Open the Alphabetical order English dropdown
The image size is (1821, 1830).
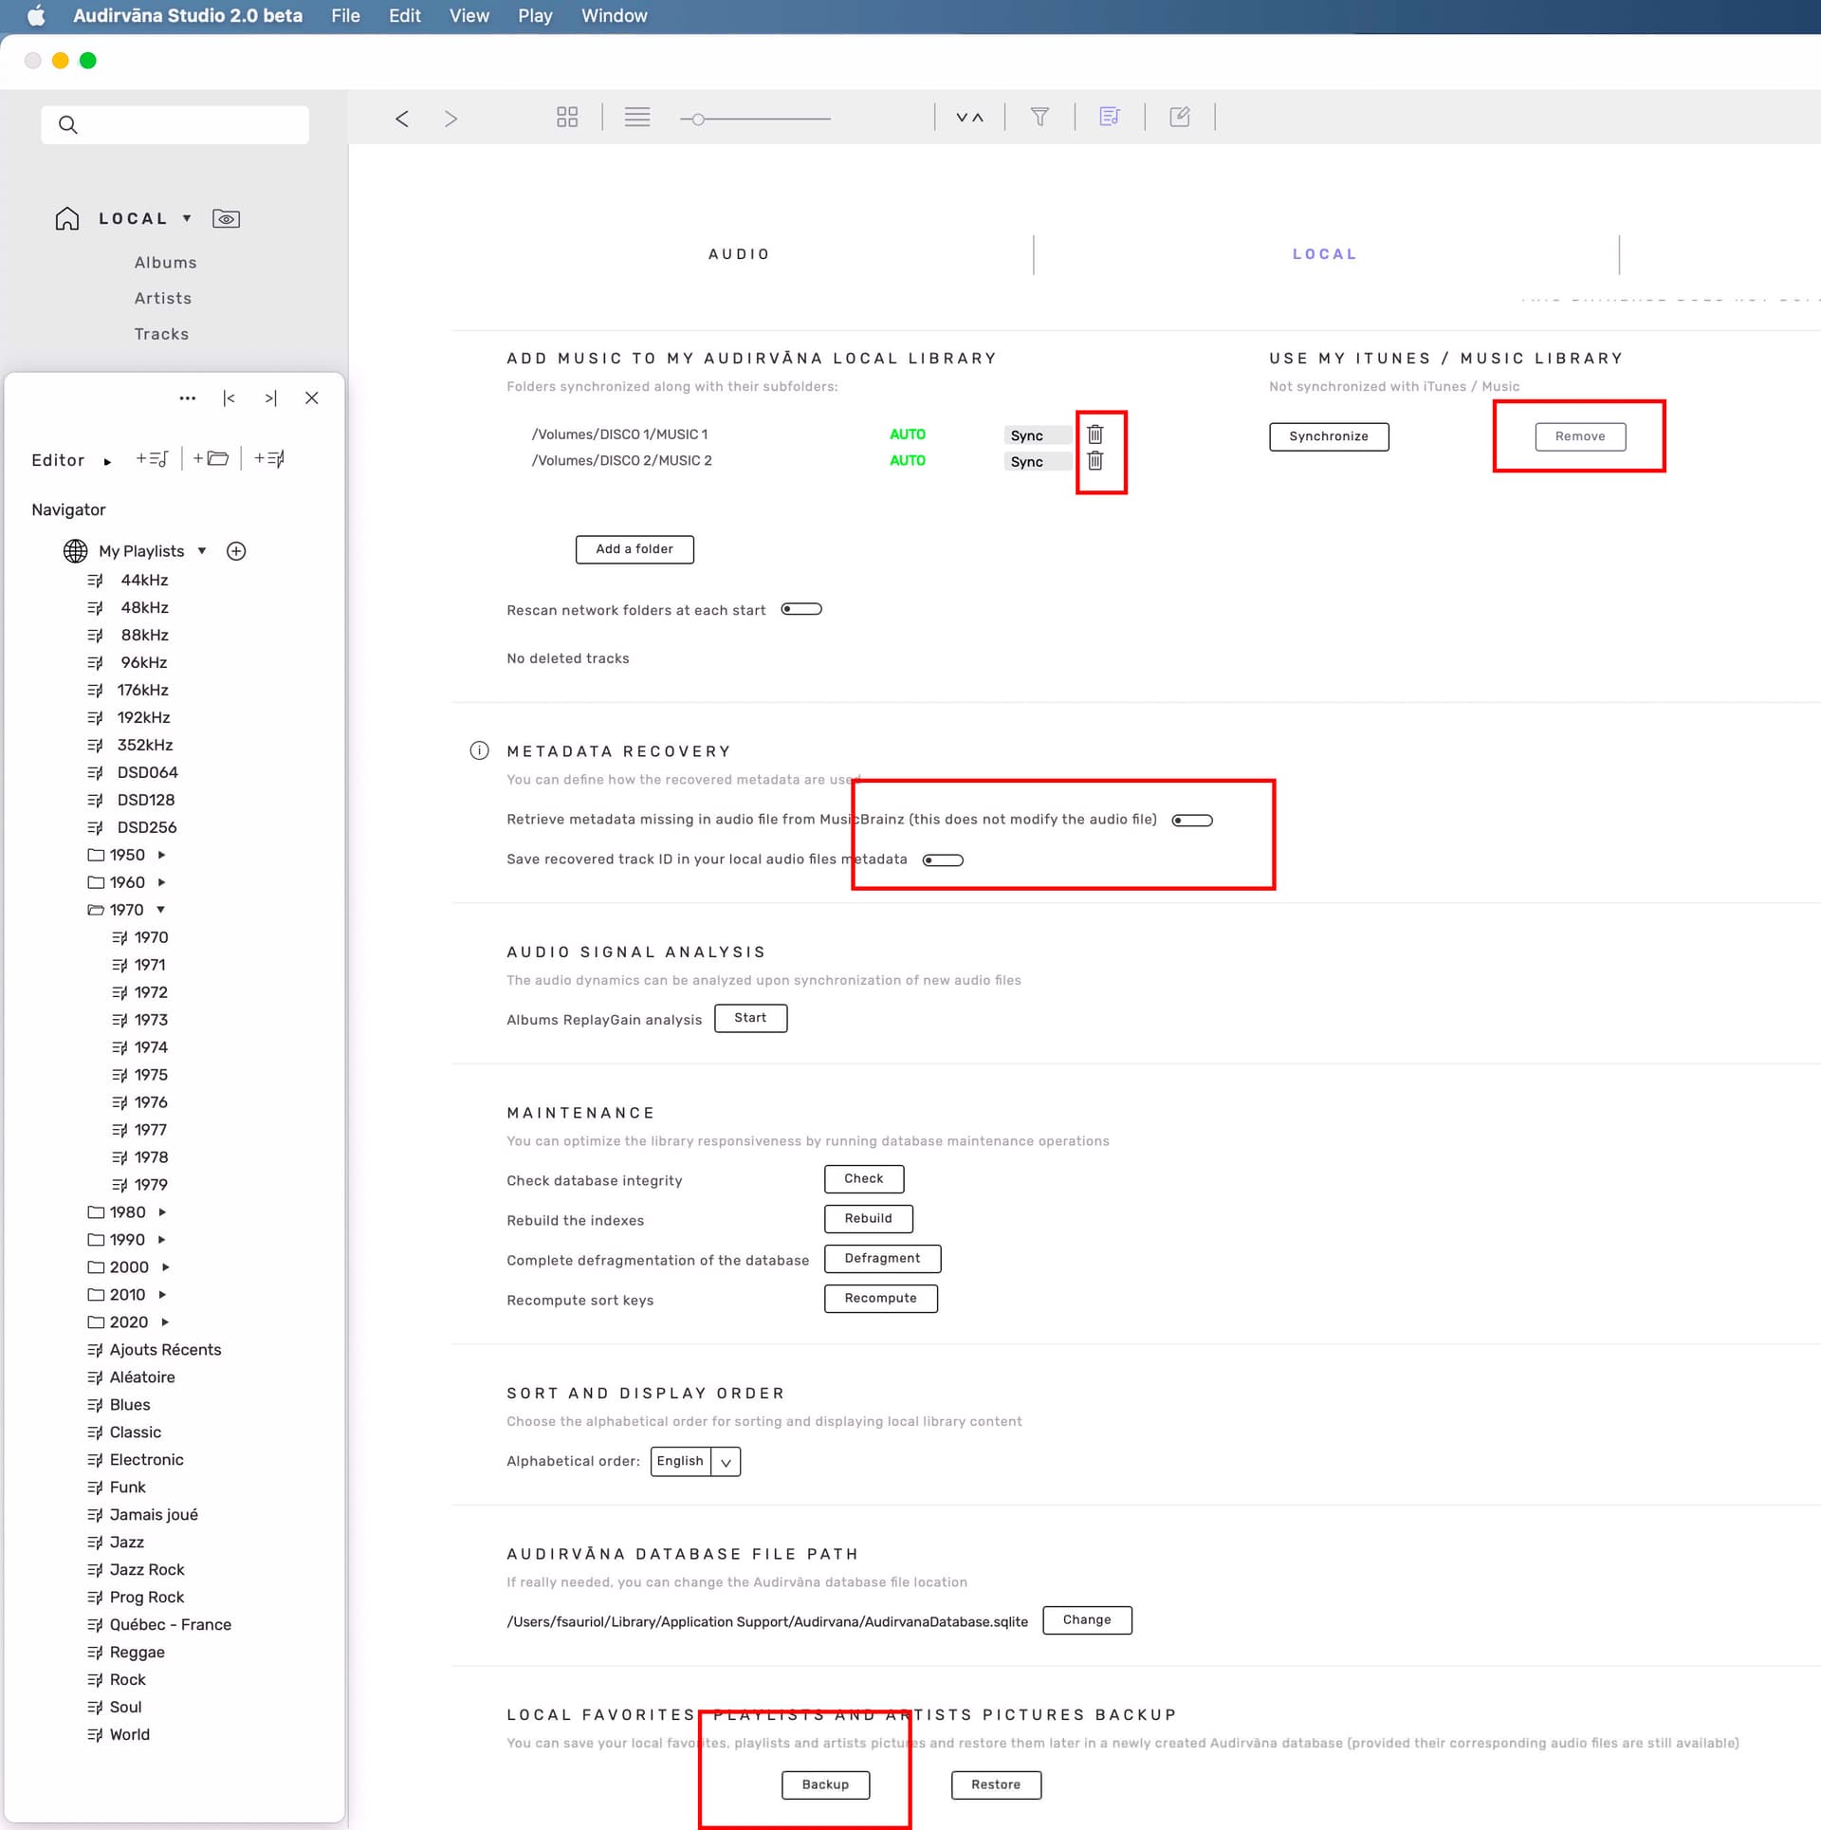695,1462
